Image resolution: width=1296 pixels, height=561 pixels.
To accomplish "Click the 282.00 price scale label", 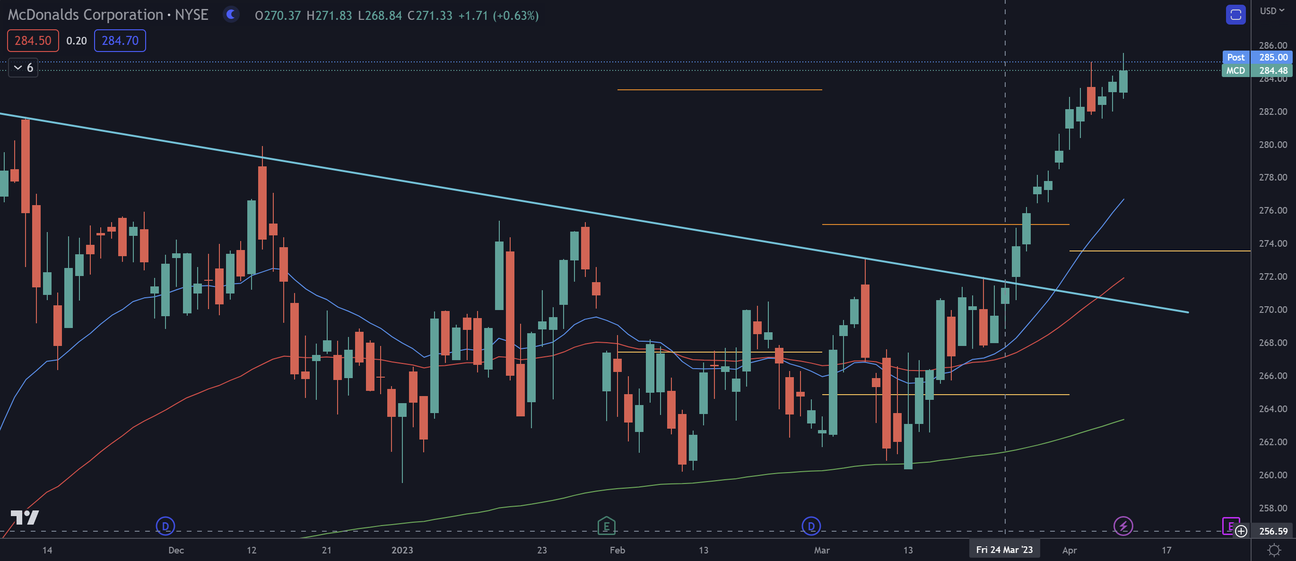I will [x=1273, y=111].
